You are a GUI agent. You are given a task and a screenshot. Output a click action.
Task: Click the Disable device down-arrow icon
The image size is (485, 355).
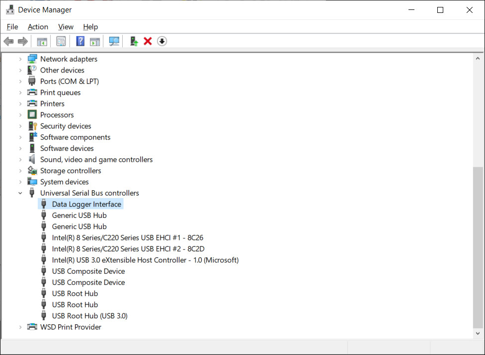pos(162,41)
